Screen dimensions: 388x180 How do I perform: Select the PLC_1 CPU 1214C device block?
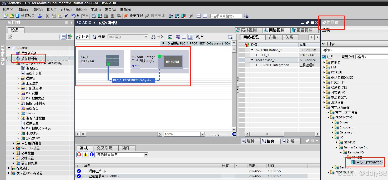tap(101, 62)
